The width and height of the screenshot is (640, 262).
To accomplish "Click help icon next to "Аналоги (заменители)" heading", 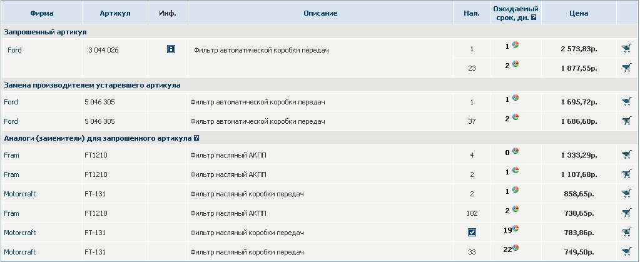I will (196, 138).
